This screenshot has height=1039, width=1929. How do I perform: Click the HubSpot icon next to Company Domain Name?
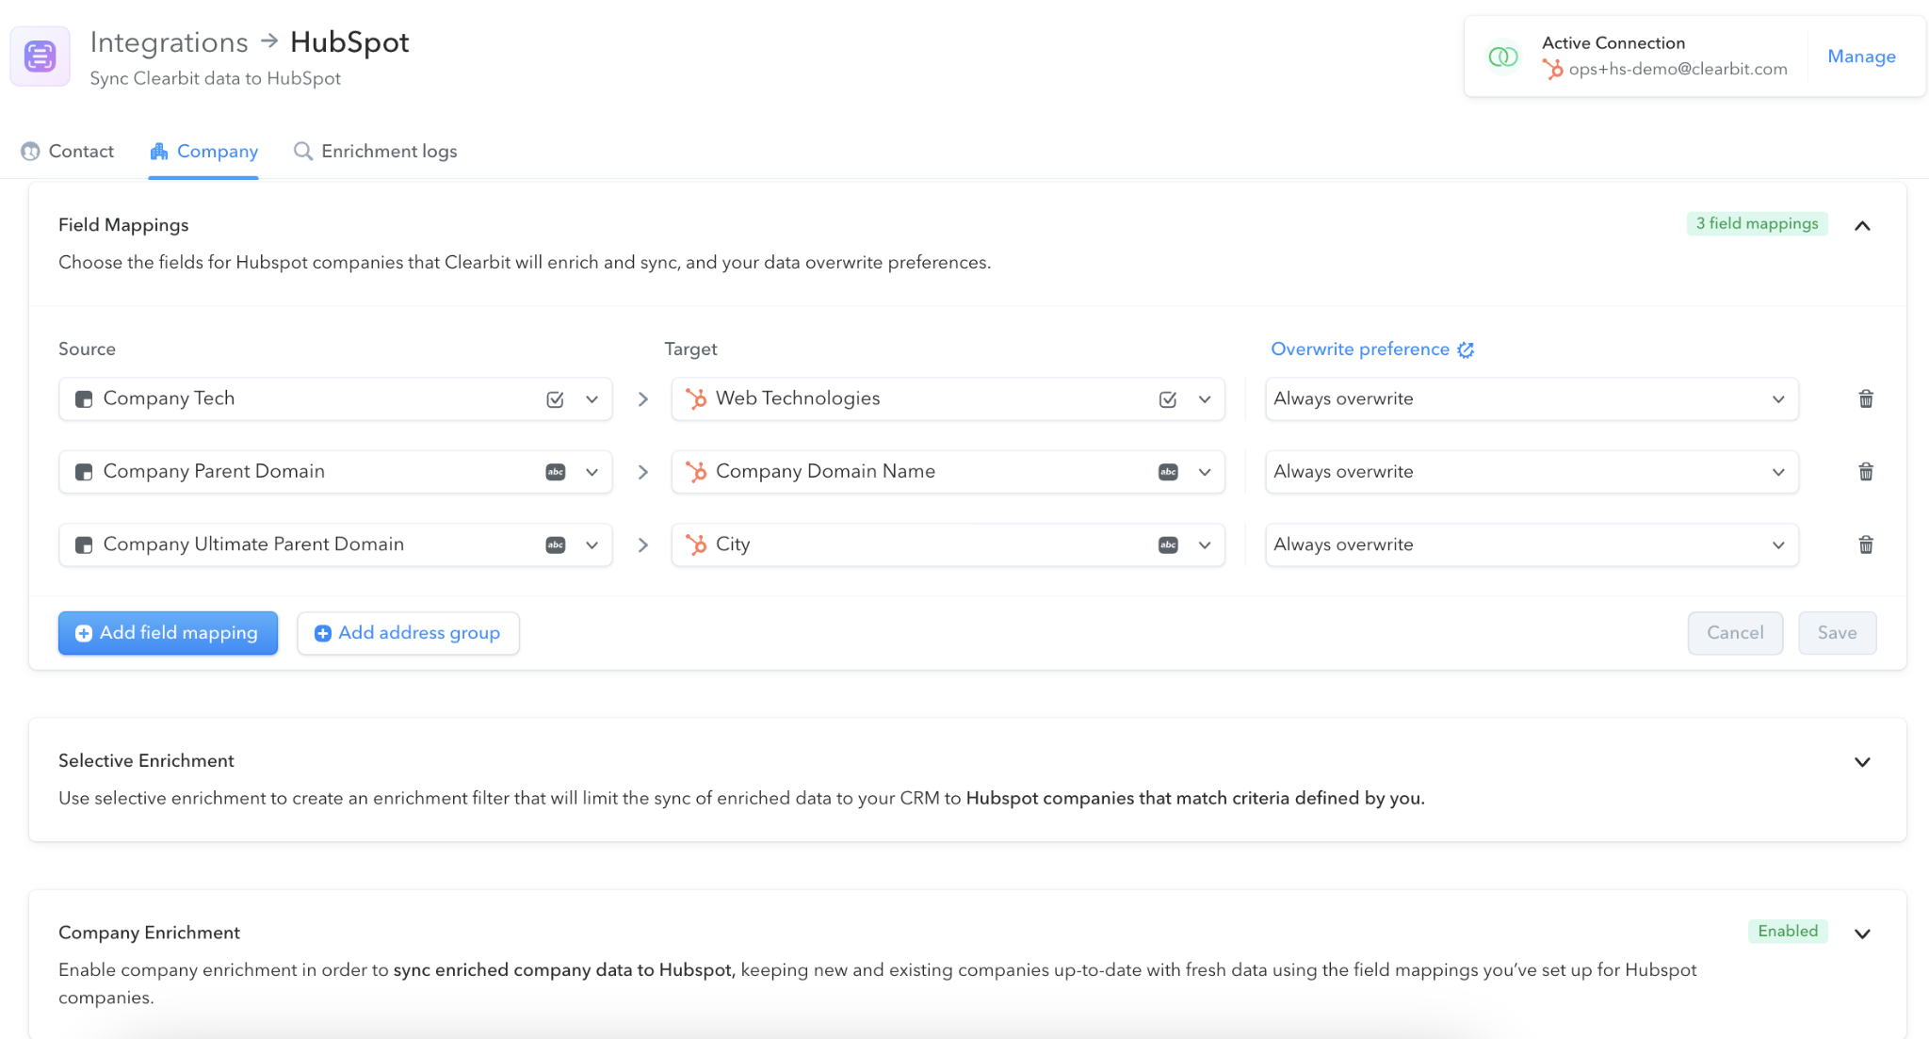(x=696, y=472)
